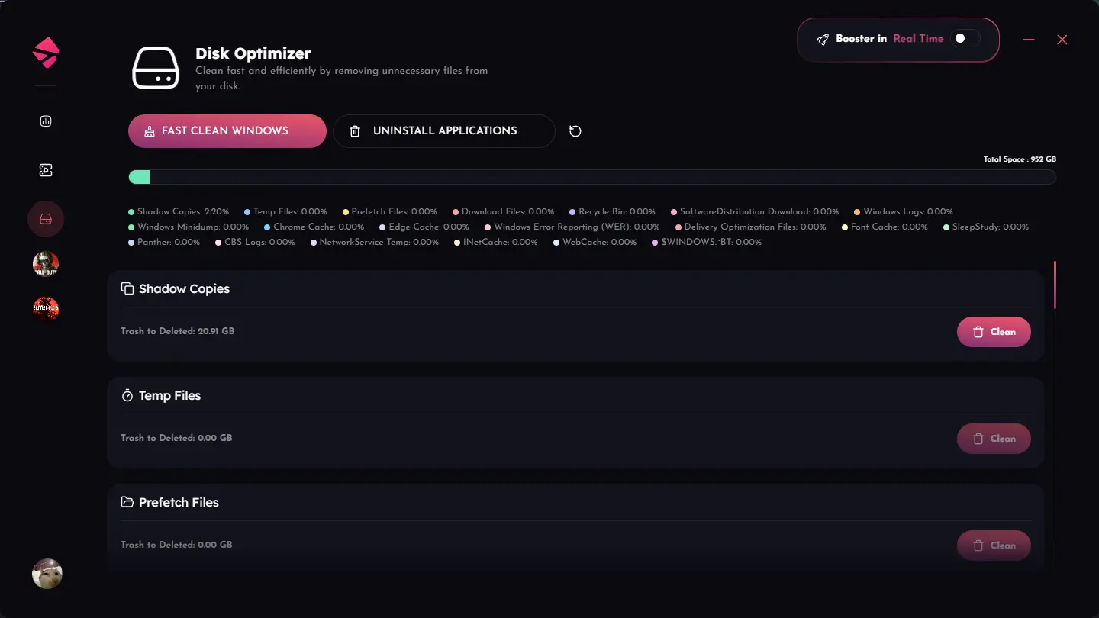The height and width of the screenshot is (618, 1099).
Task: Click the user profile avatar at bottom left
Action: 47,574
